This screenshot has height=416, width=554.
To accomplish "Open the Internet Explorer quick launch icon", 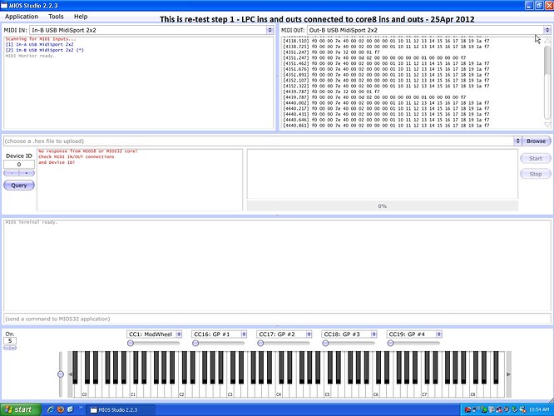I will coord(51,409).
